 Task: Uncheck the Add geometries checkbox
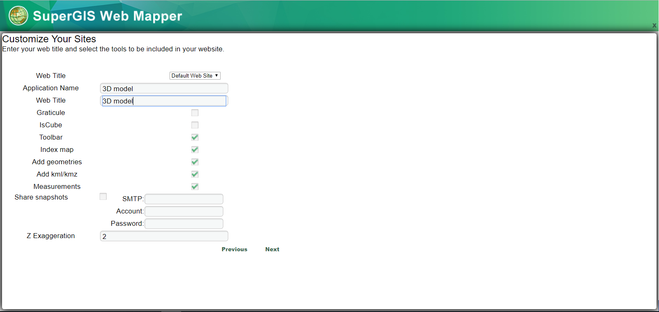point(195,162)
